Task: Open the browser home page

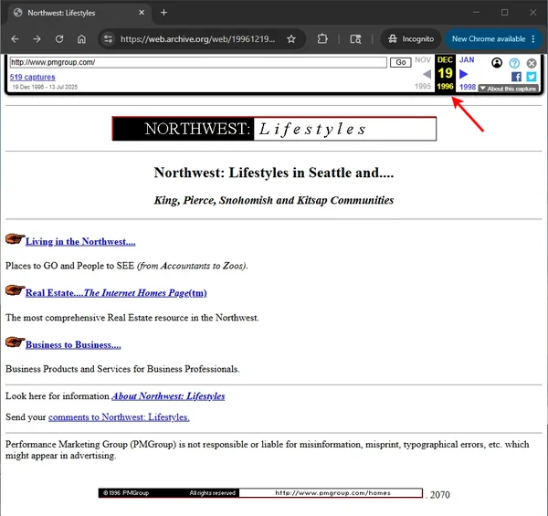Action: (x=81, y=38)
